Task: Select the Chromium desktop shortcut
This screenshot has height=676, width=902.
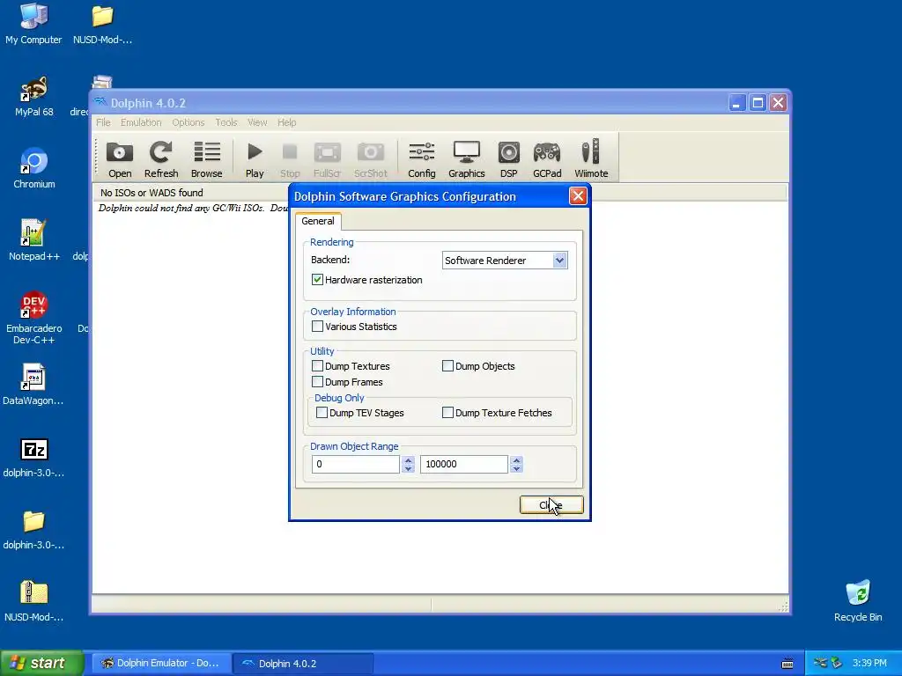Action: coord(34,168)
